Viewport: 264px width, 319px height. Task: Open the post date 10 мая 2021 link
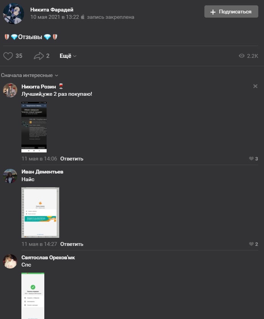click(x=55, y=17)
